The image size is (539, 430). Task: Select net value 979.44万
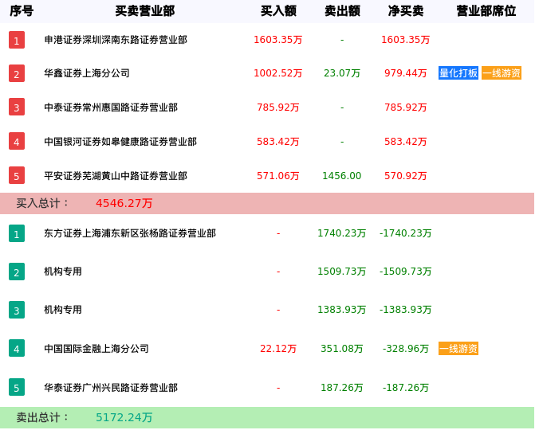[406, 73]
